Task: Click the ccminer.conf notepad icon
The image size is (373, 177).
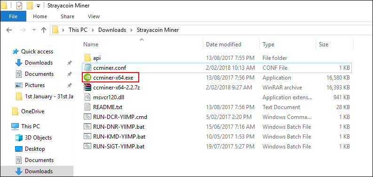Action: pos(87,68)
